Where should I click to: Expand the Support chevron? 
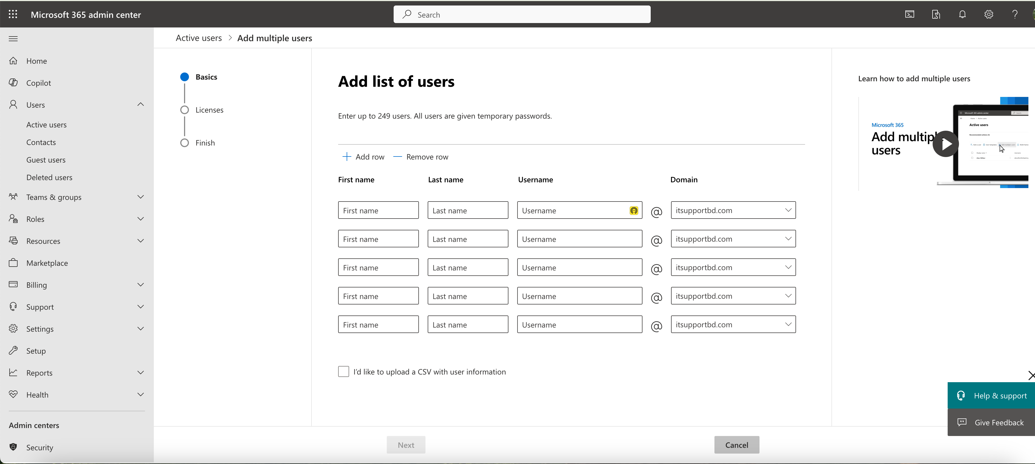tap(140, 306)
